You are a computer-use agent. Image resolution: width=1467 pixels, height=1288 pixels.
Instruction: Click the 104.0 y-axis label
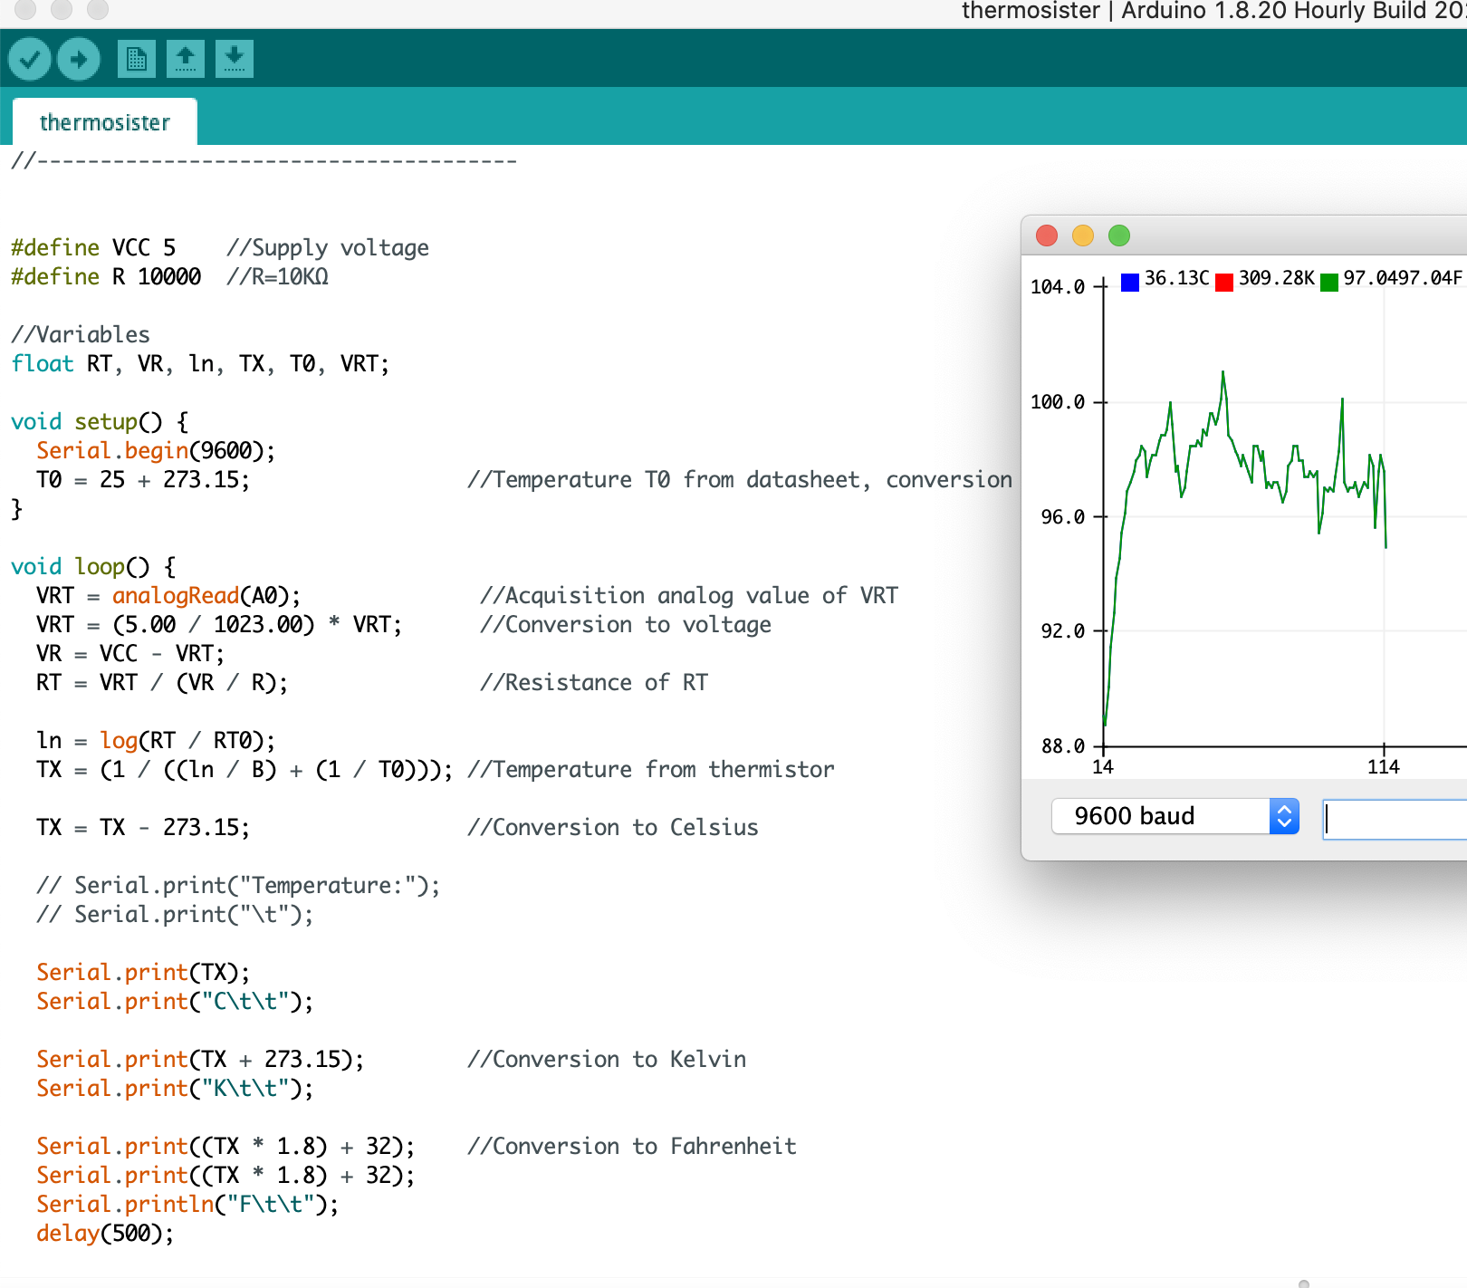point(1058,287)
